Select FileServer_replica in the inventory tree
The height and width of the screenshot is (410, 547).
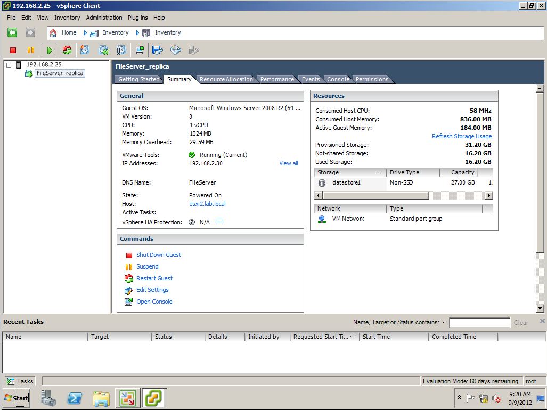(60, 73)
